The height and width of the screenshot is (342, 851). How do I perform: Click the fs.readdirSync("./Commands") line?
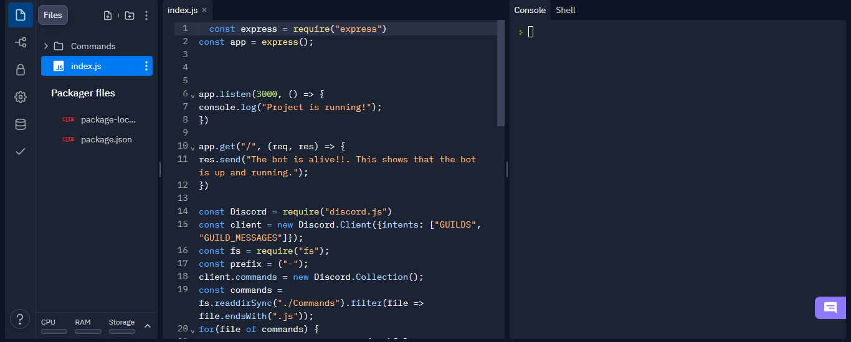(311, 303)
